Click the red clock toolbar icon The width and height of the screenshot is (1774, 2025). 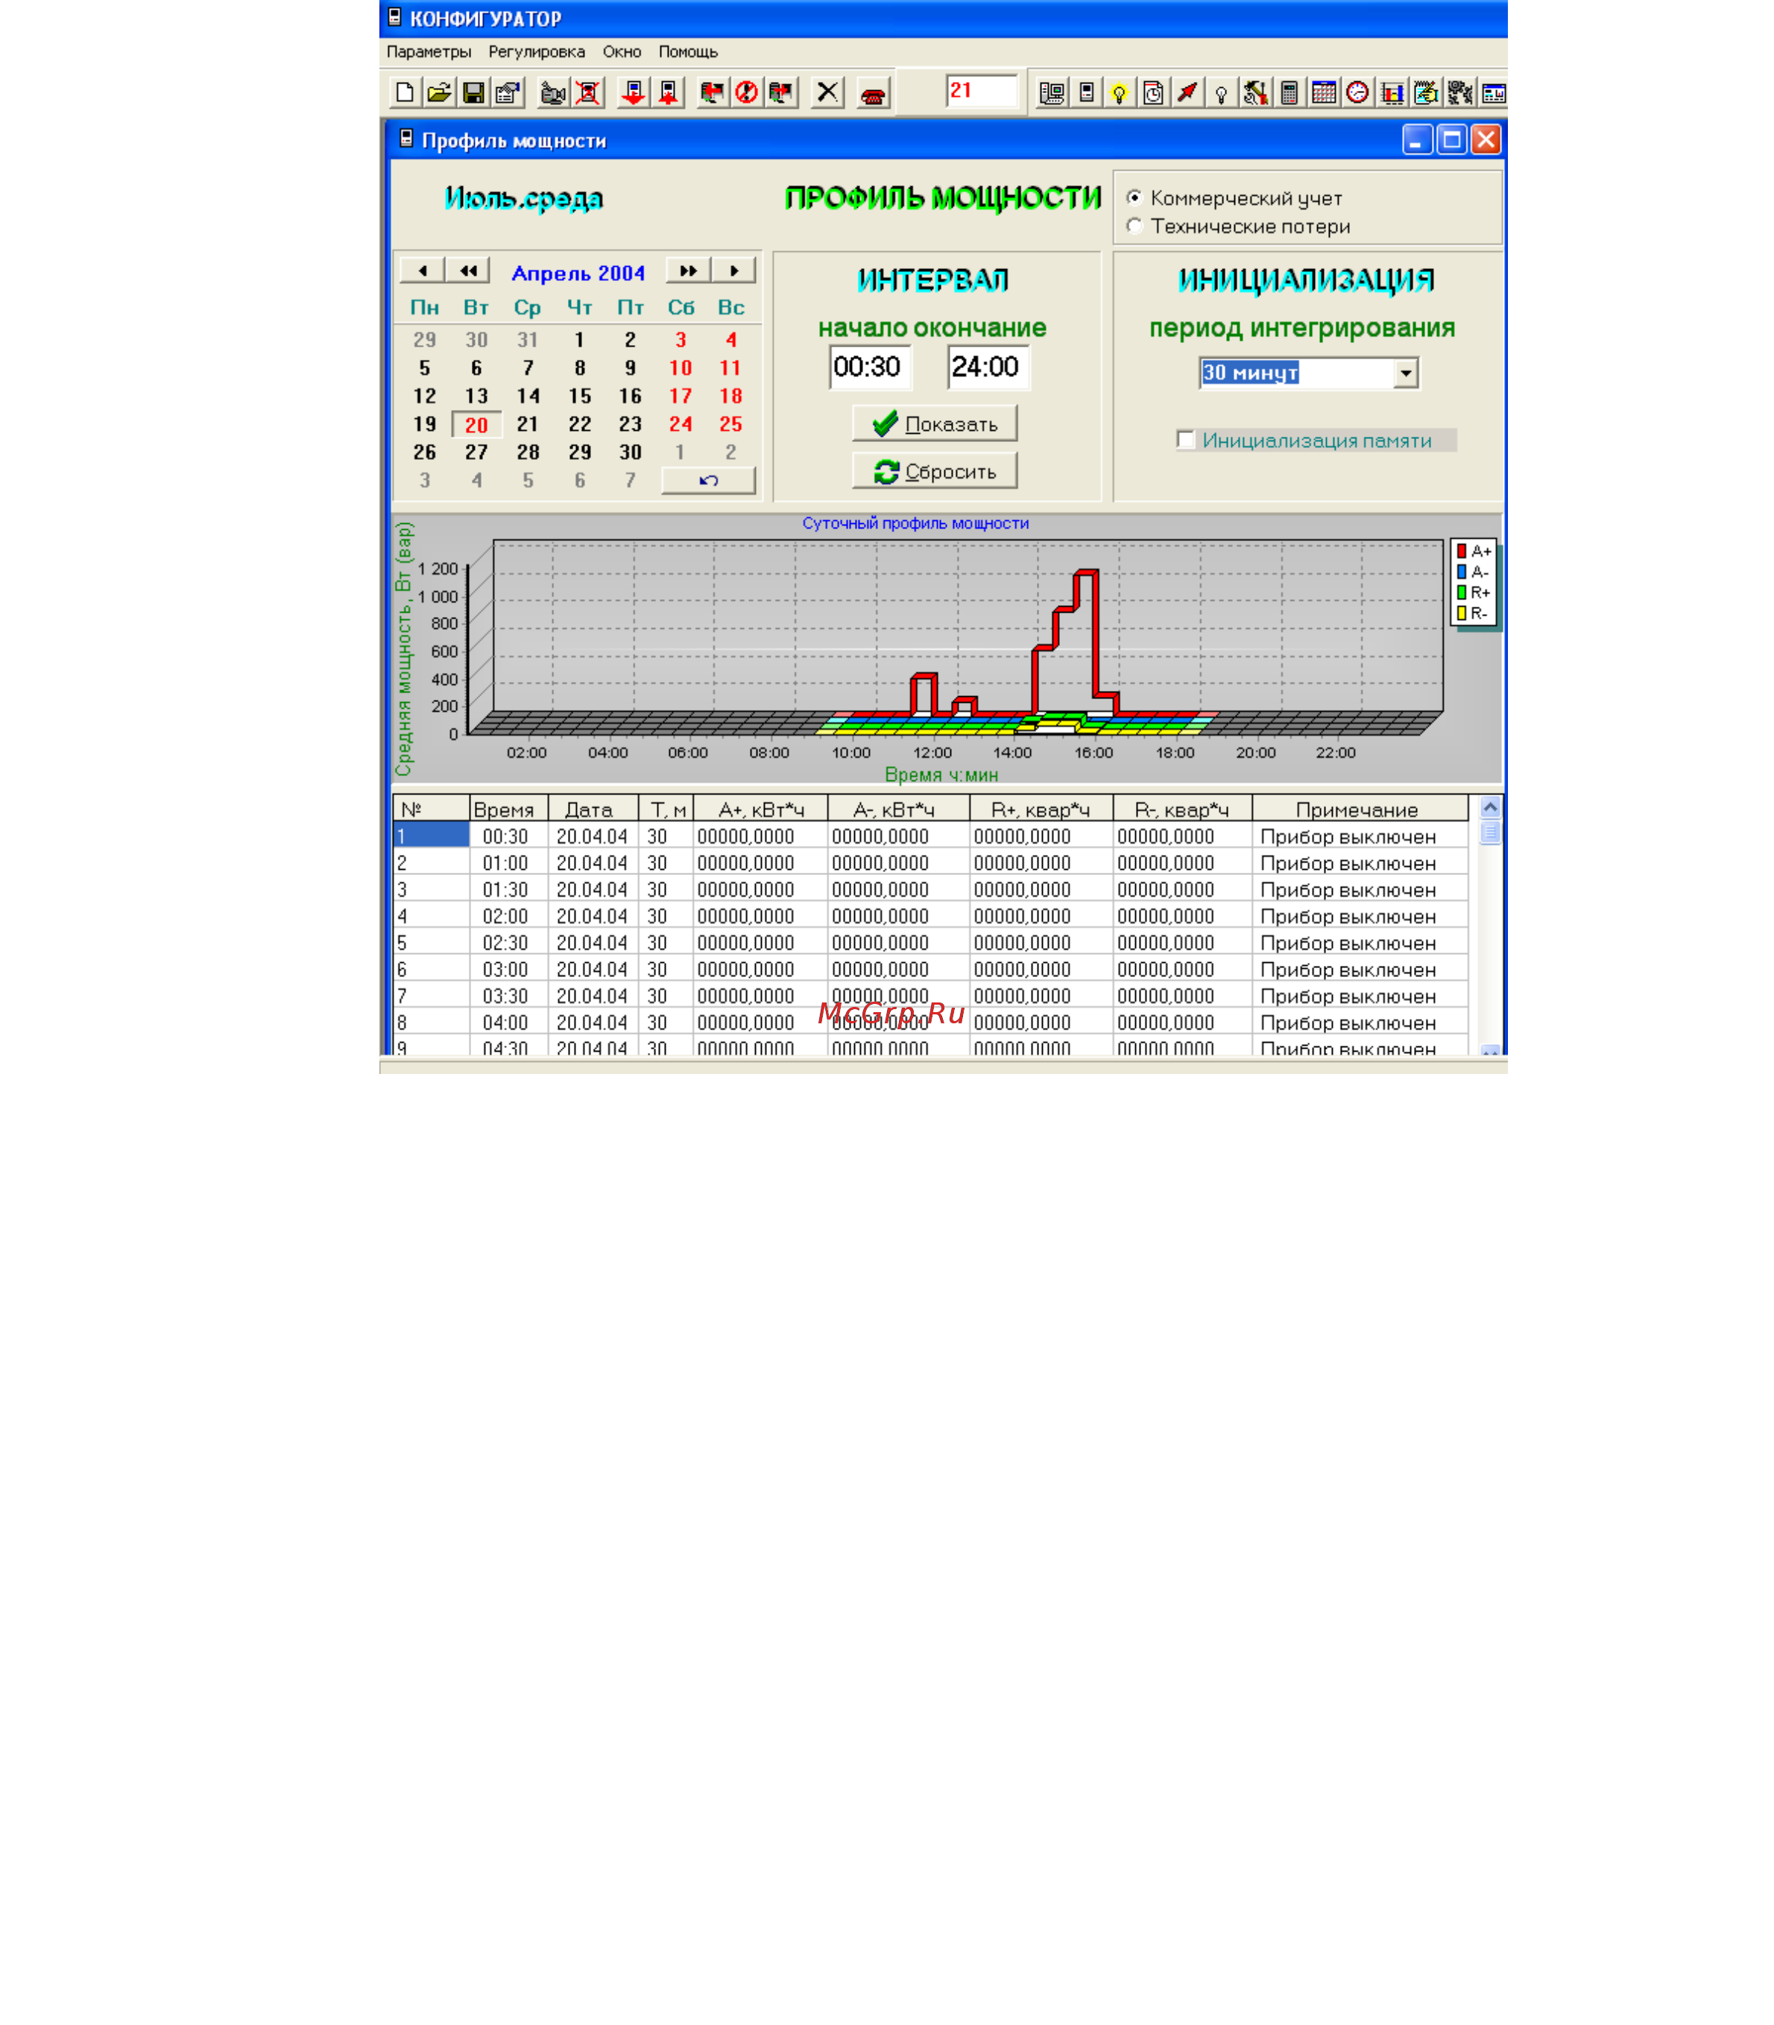pos(1357,93)
